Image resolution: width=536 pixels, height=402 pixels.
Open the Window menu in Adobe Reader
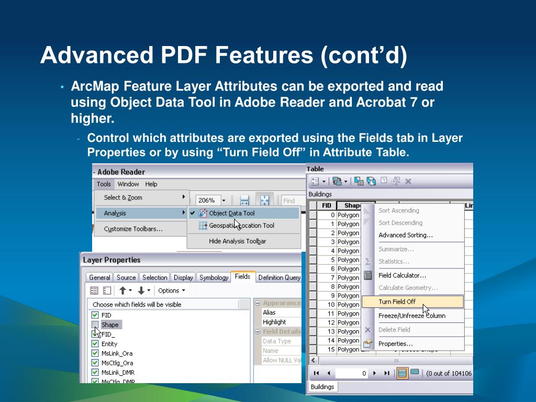coord(128,184)
